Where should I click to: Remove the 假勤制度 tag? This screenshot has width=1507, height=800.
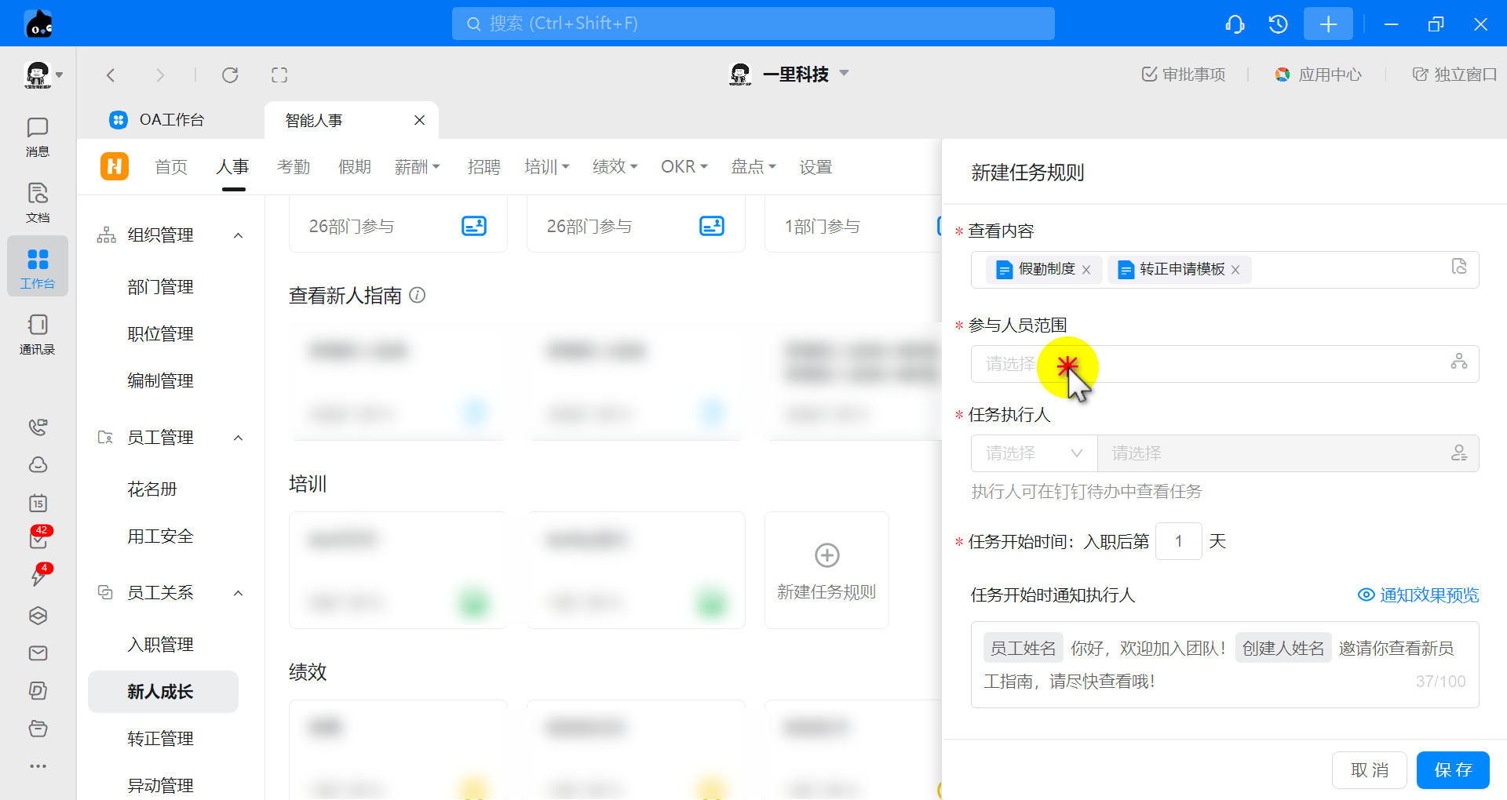pos(1086,270)
